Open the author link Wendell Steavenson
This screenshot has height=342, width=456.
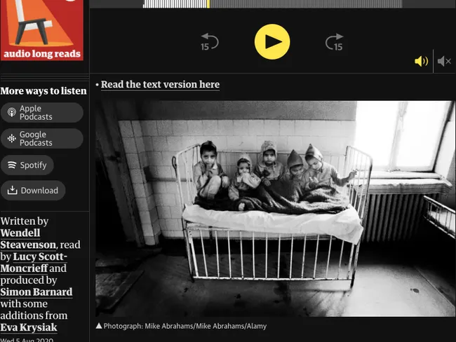click(x=28, y=239)
